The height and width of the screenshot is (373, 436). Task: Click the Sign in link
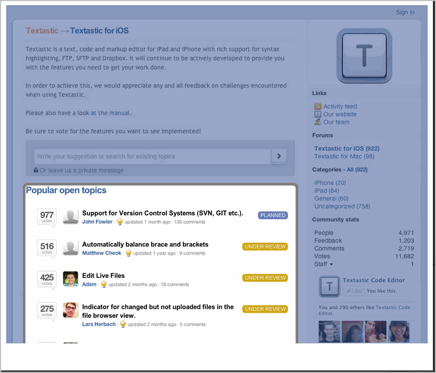point(405,12)
